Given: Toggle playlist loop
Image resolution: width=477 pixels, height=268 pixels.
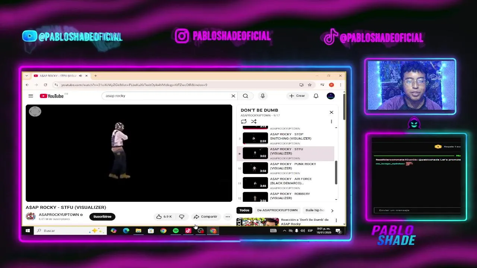Looking at the screenshot, I should coord(244,122).
